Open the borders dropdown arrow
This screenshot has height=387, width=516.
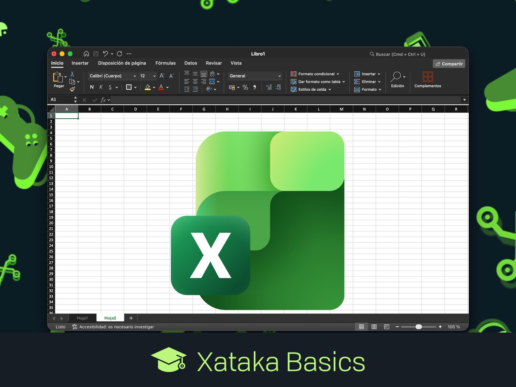point(135,87)
